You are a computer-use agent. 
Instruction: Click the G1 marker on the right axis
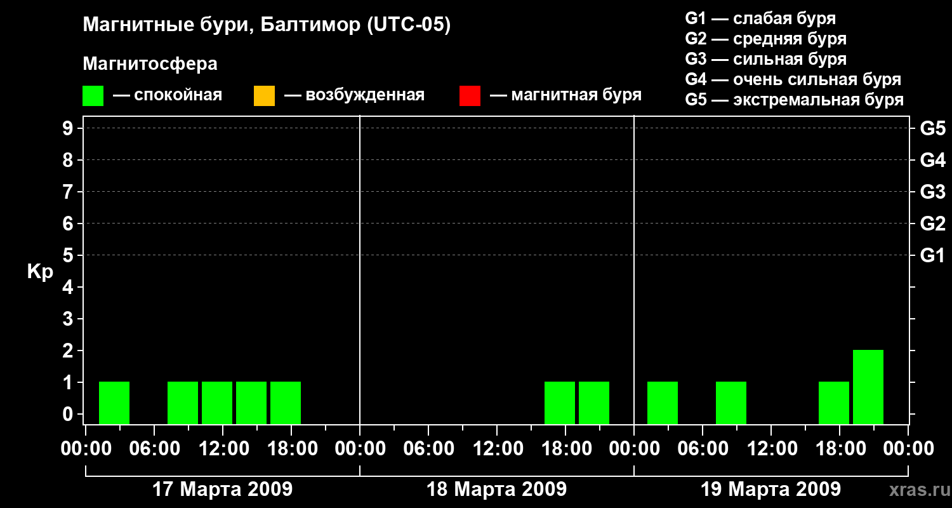[933, 255]
